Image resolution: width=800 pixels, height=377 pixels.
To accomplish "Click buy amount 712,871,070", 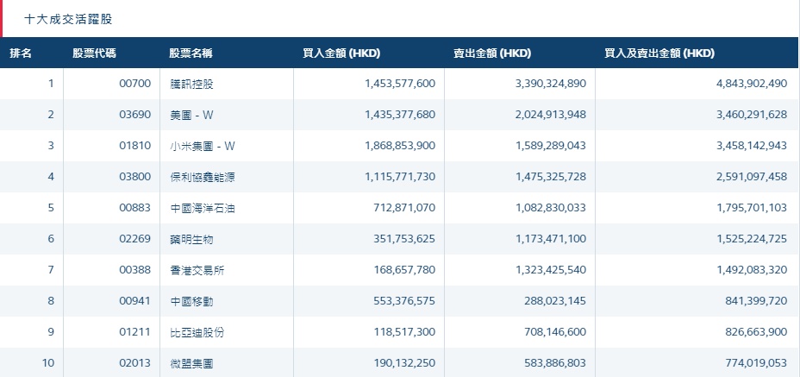I will coord(406,209).
